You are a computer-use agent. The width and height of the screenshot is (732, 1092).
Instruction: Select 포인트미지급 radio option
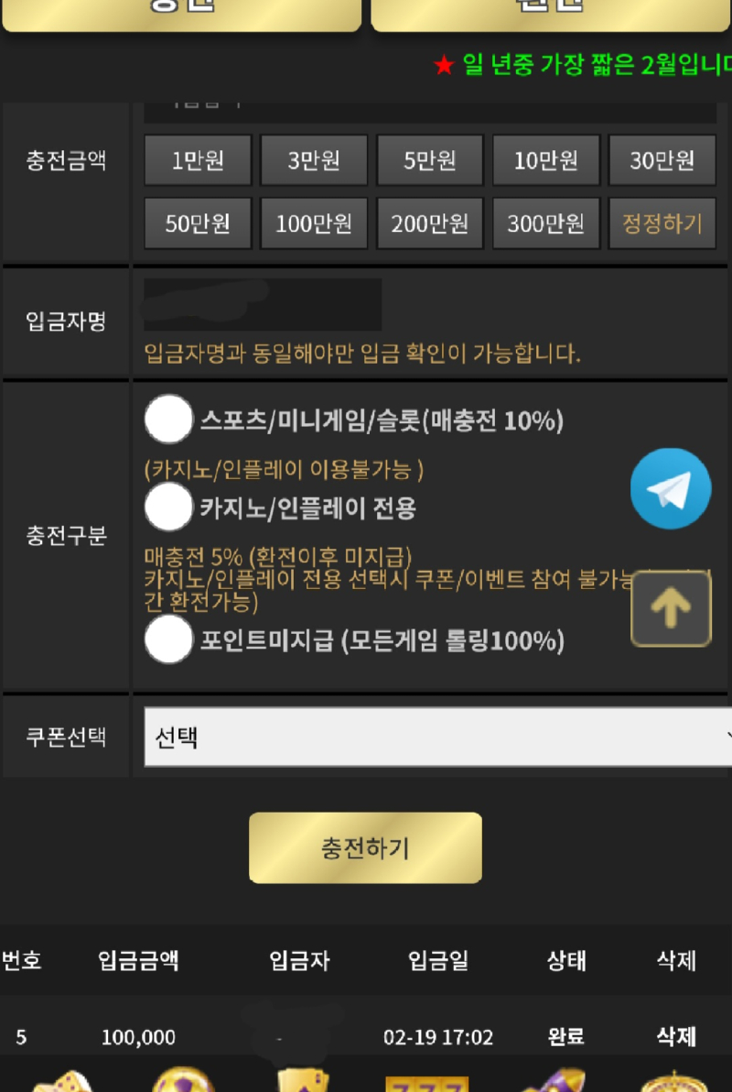tap(168, 639)
